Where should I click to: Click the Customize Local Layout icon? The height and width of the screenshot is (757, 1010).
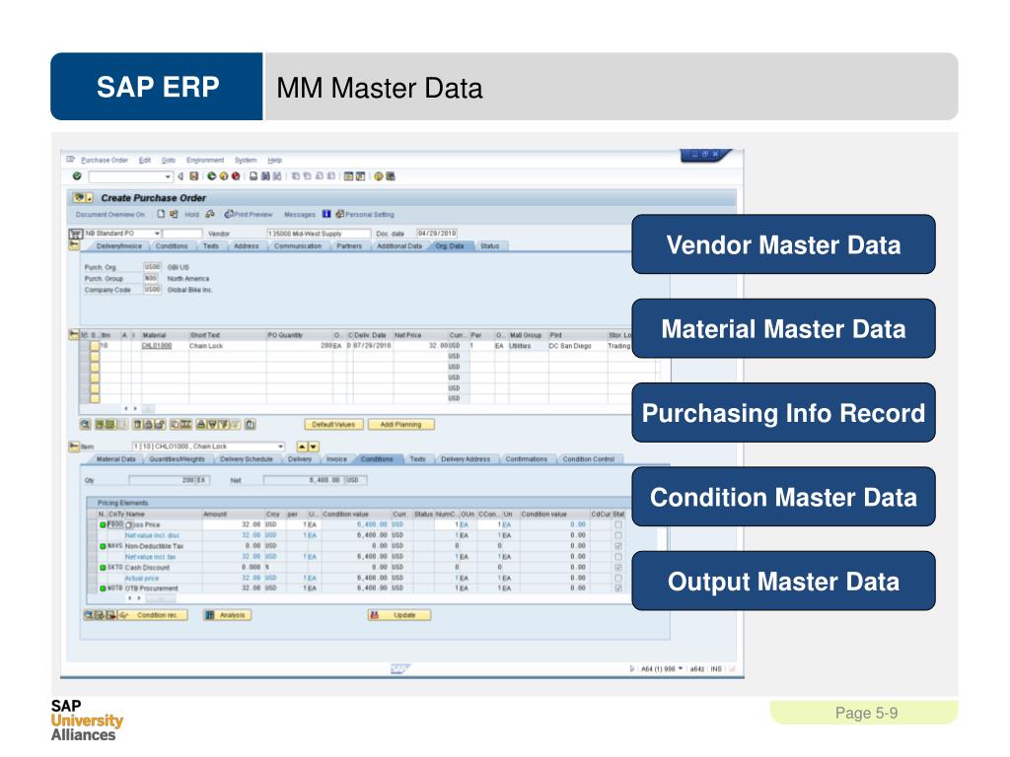391,176
